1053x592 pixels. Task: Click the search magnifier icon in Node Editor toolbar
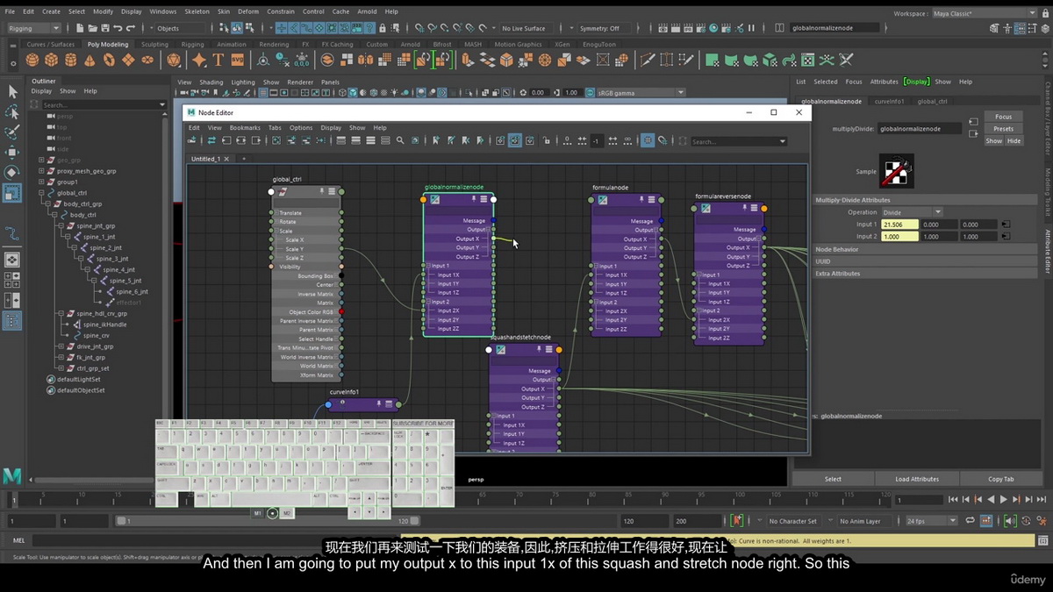click(x=400, y=140)
